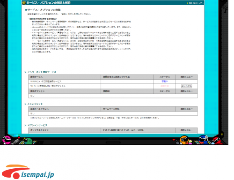Click the pink ranger helmet character
The height and width of the screenshot is (180, 234).
[x=7, y=140]
